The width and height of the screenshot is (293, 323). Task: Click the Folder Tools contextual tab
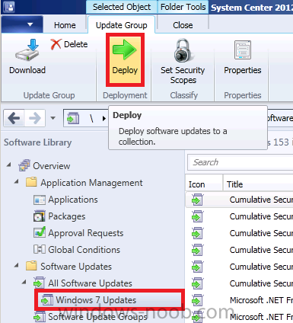183,7
